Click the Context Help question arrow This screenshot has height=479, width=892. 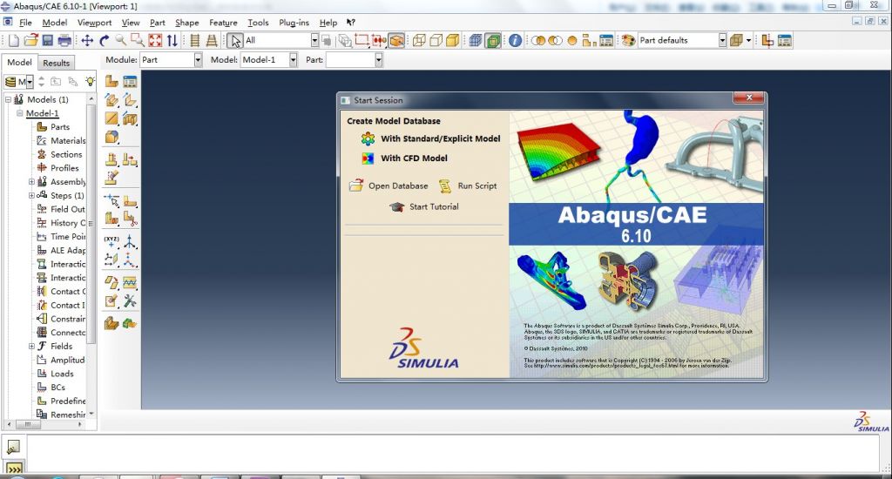350,22
